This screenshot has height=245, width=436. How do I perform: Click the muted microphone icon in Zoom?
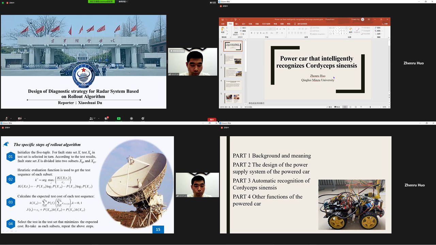[x=6, y=118]
